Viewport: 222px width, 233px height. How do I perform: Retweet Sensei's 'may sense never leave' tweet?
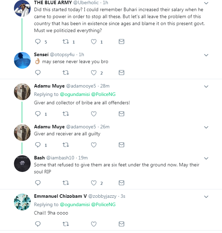tap(66, 73)
